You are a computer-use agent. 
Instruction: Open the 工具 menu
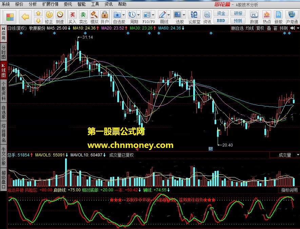pos(95,4)
